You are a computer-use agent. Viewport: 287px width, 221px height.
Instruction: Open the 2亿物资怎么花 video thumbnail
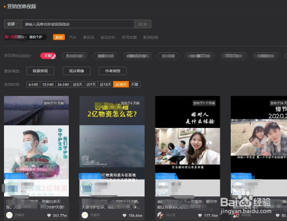coord(112,146)
